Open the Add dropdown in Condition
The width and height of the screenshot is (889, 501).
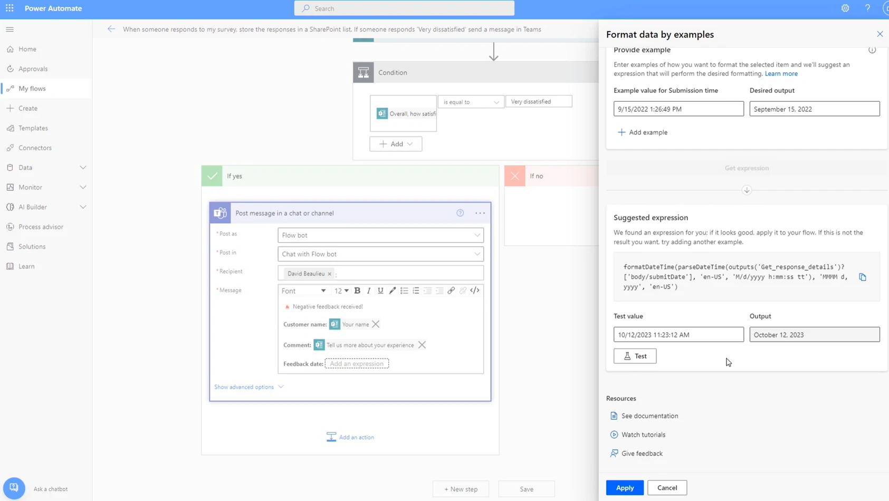click(396, 144)
